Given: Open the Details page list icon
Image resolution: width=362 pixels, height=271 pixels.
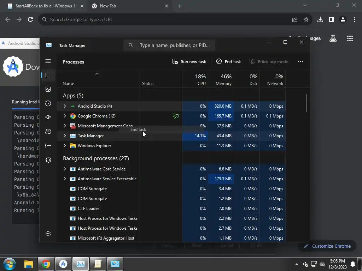Looking at the screenshot, I should coord(48,146).
